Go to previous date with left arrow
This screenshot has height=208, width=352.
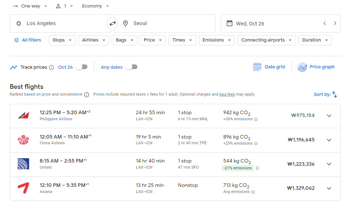(x=325, y=24)
